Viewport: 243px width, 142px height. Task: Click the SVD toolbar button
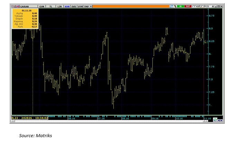click(74, 7)
